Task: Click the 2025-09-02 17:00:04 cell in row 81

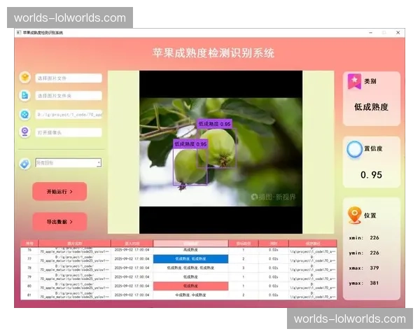Action: pyautogui.click(x=132, y=295)
